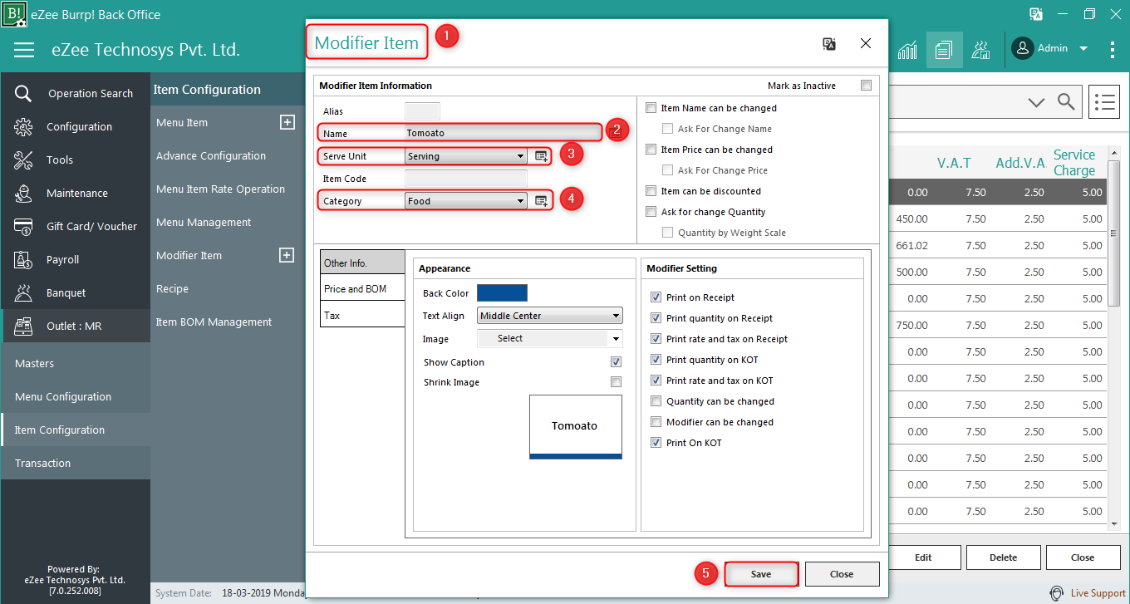The width and height of the screenshot is (1130, 604).
Task: Click the dialog Close button
Action: [842, 574]
